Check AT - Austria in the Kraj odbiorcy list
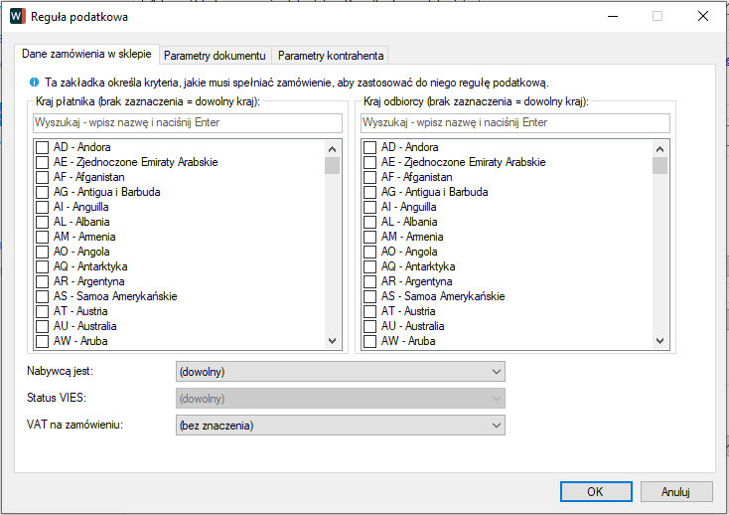729x515 pixels. pos(369,311)
